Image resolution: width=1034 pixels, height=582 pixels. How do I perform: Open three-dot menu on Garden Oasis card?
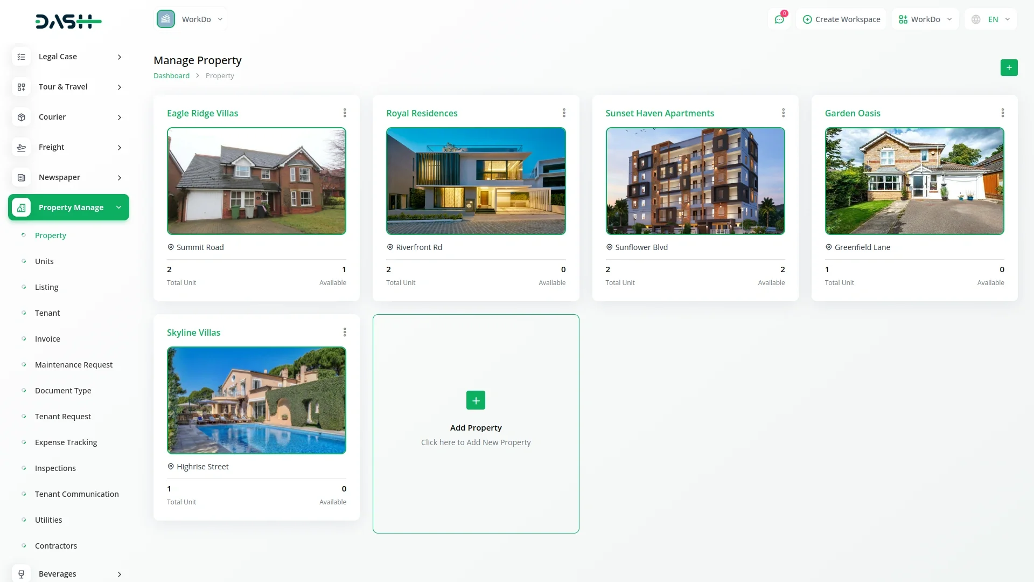pyautogui.click(x=1002, y=113)
